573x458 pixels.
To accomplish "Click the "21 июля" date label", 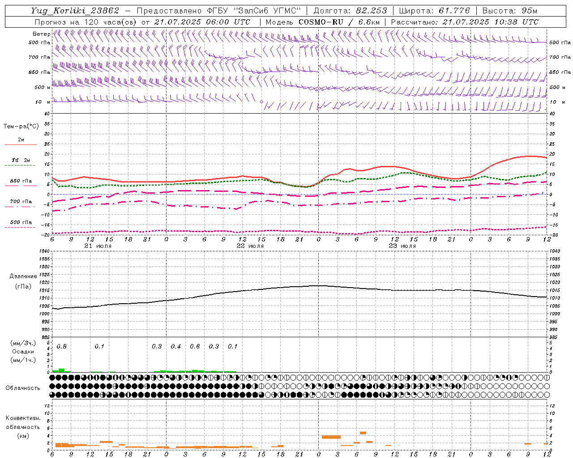I will tap(98, 246).
